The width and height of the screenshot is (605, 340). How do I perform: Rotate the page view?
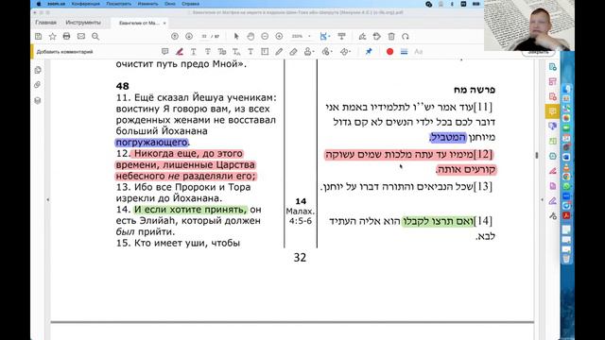(x=406, y=36)
